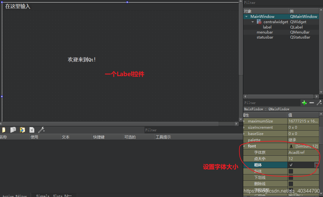
Task: Click the 对象 column header in the Object Inspector
Action: coord(266,11)
